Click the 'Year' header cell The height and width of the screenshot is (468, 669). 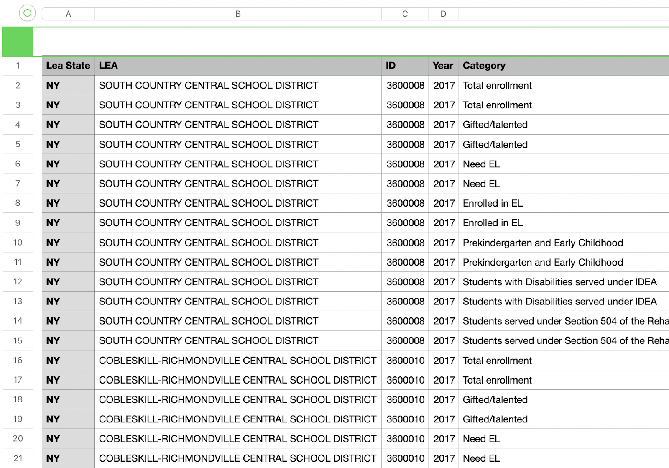[x=443, y=66]
